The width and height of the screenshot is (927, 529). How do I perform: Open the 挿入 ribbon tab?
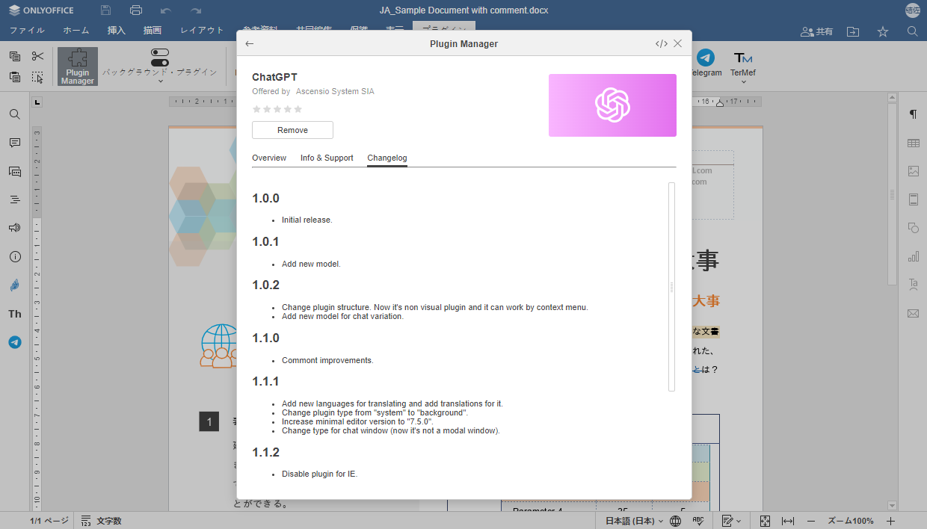pyautogui.click(x=117, y=31)
